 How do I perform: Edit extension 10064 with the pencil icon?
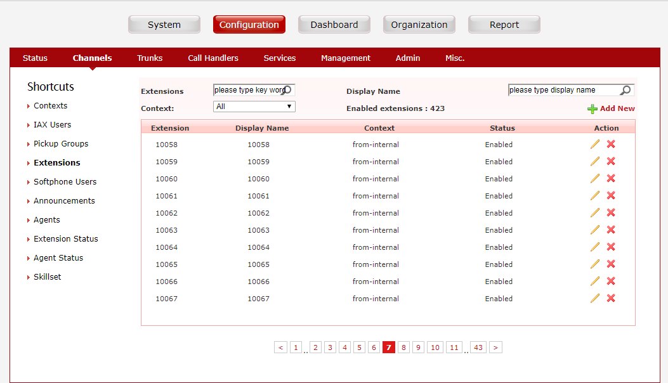coord(594,247)
